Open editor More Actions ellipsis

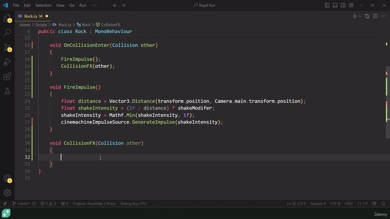point(383,16)
